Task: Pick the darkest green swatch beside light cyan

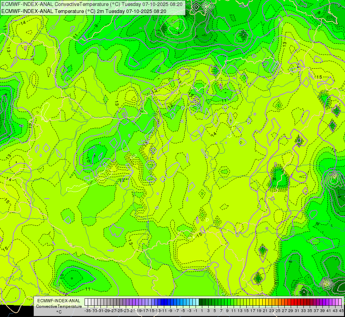Action: pos(201,302)
